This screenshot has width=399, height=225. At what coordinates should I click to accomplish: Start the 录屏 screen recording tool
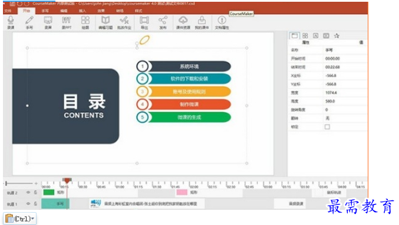click(48, 22)
